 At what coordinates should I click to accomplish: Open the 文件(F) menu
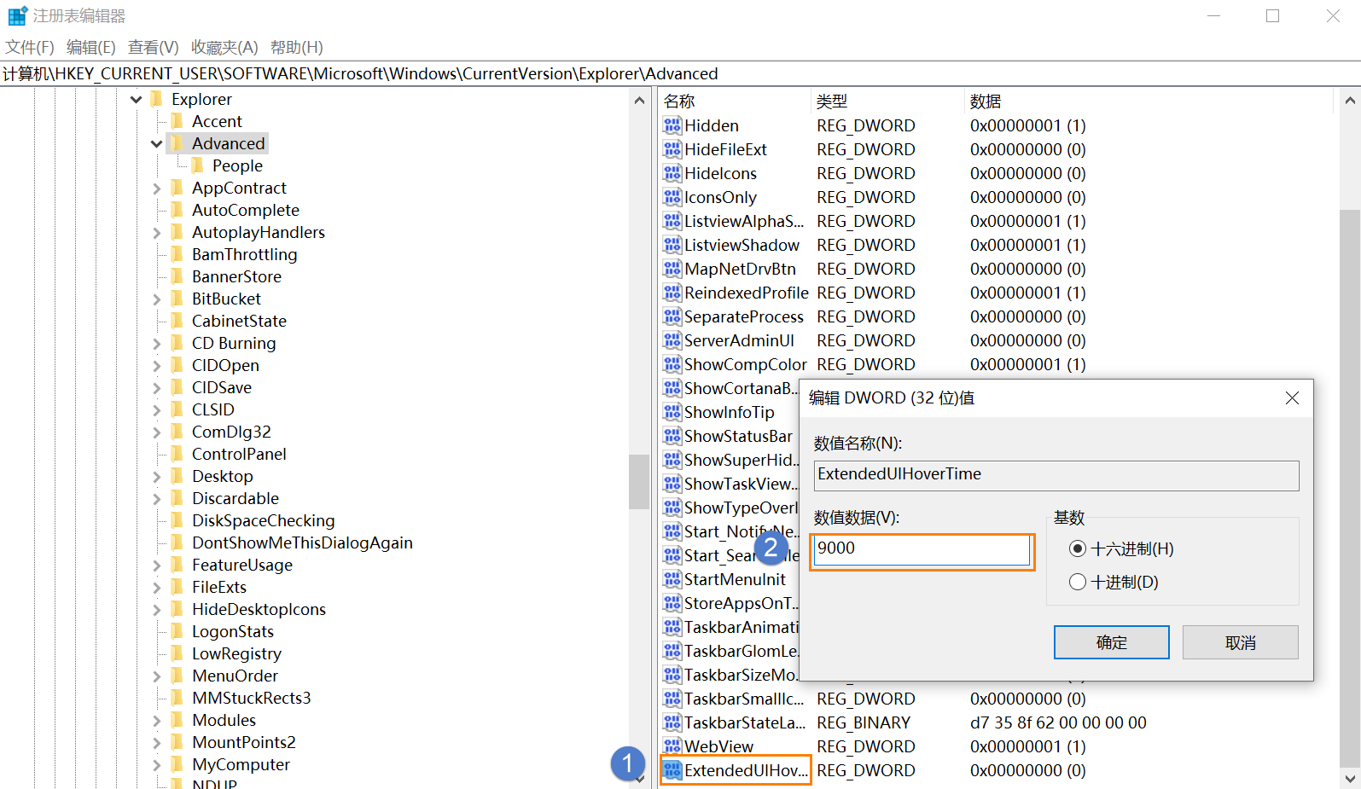(30, 48)
